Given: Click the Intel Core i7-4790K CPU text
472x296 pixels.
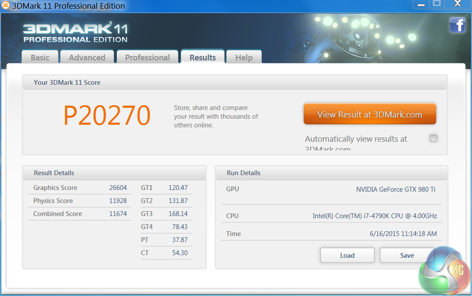Looking at the screenshot, I should (375, 216).
